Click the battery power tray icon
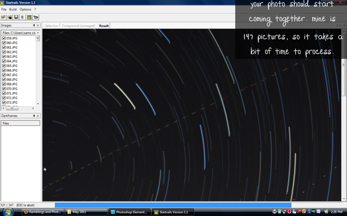The image size is (347, 216). tap(326, 212)
